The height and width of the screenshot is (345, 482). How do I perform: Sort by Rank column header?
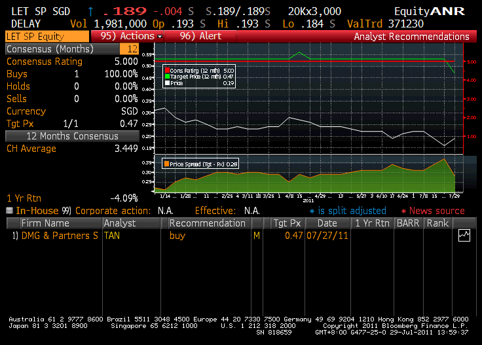(437, 223)
